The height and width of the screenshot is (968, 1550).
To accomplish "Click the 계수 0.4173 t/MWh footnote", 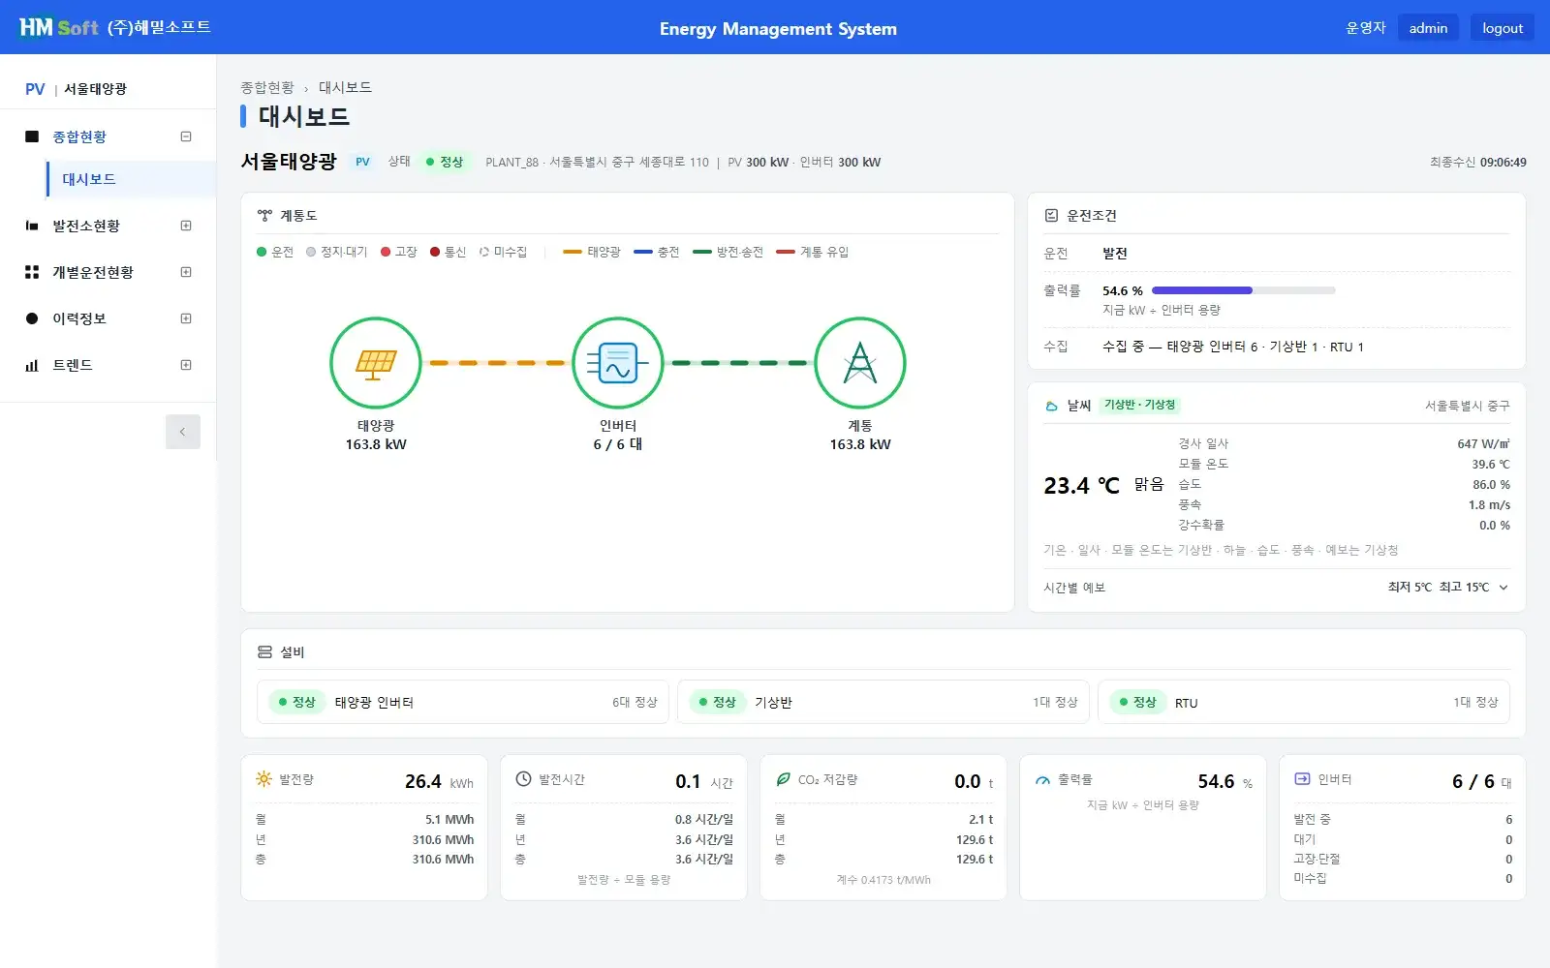I will tap(883, 880).
